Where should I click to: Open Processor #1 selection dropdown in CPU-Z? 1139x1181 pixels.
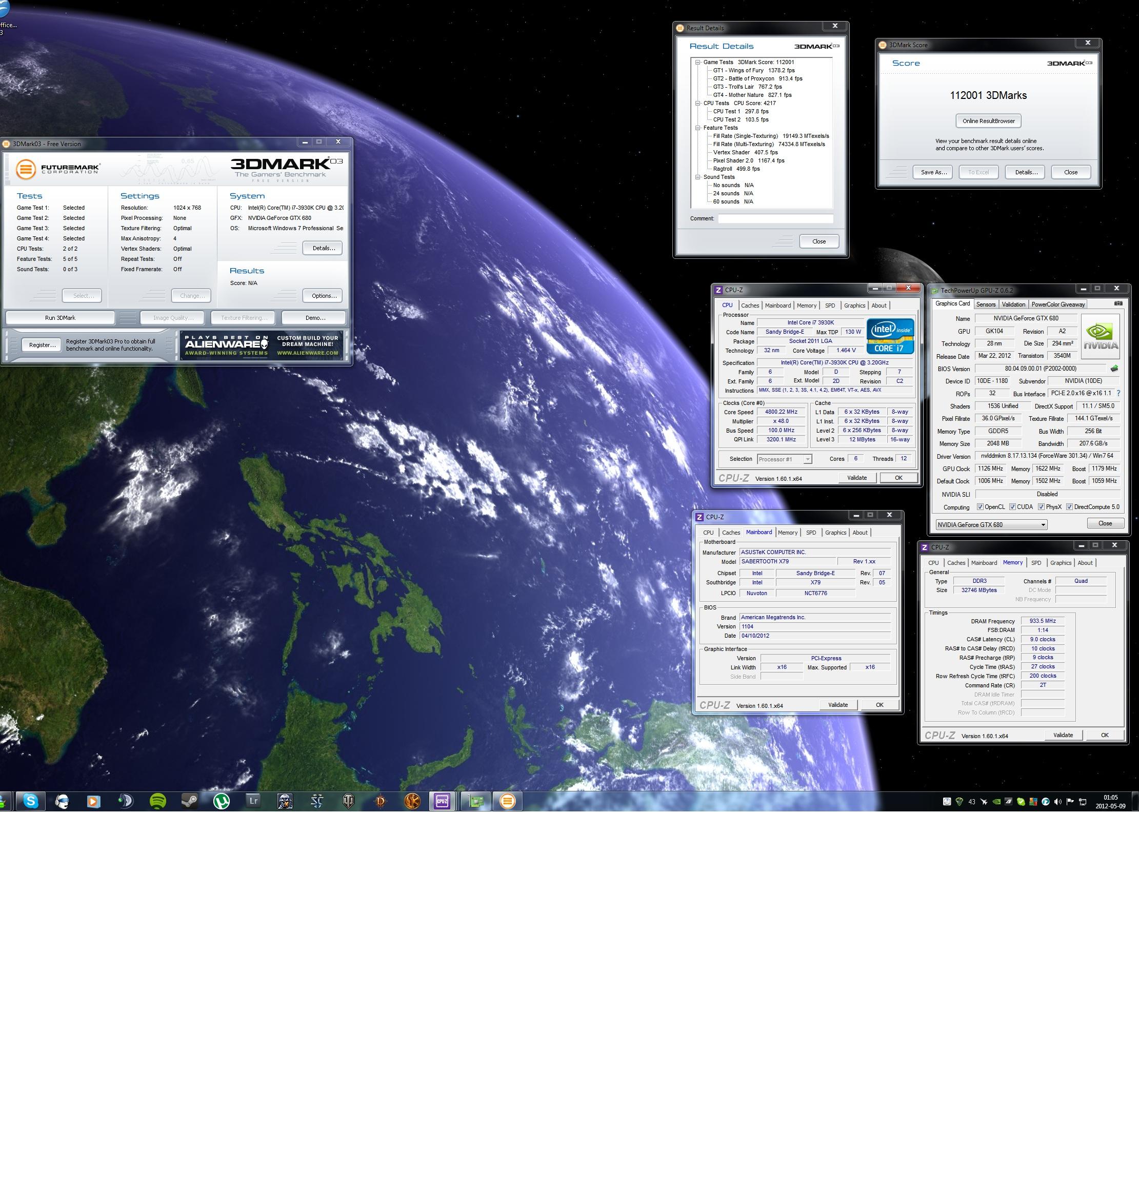pos(785,459)
